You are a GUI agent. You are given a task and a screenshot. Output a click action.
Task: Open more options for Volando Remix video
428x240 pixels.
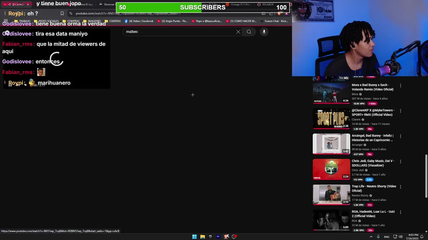coord(400,86)
